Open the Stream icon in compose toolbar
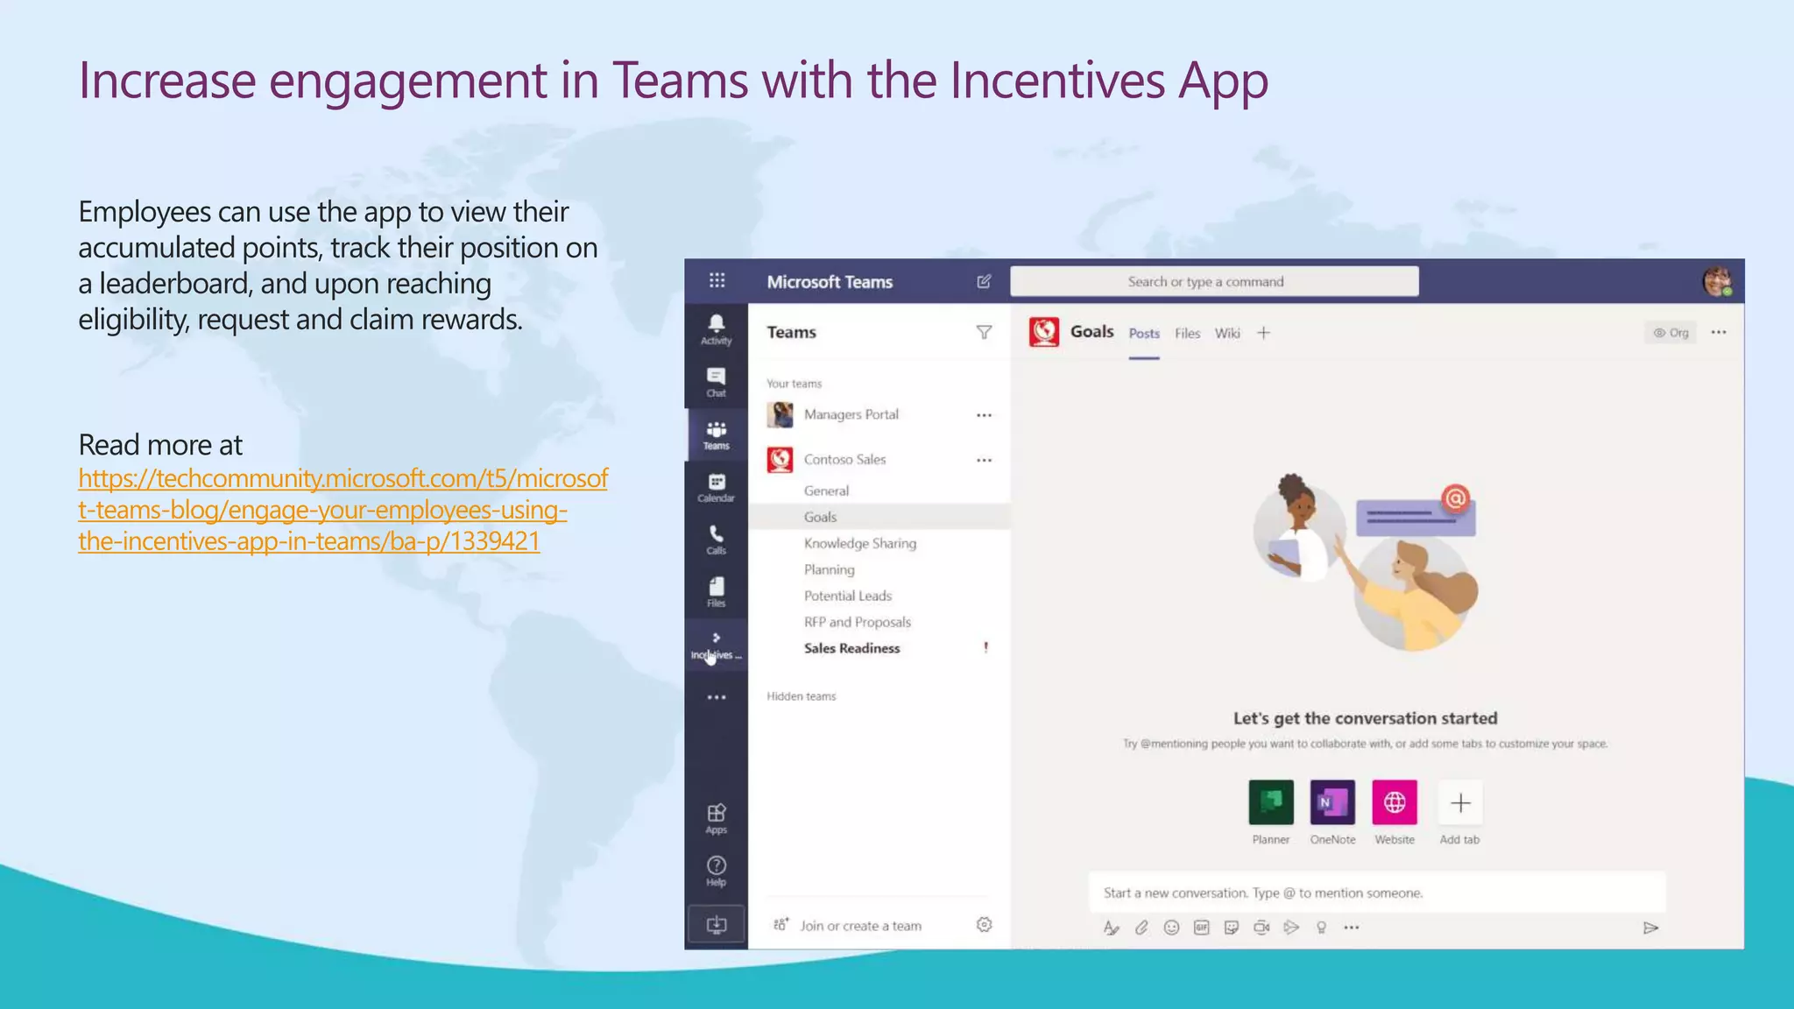The width and height of the screenshot is (1794, 1009). pyautogui.click(x=1291, y=928)
